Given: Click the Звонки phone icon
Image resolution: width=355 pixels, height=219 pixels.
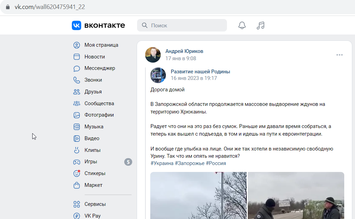Looking at the screenshot, I should pos(77,80).
